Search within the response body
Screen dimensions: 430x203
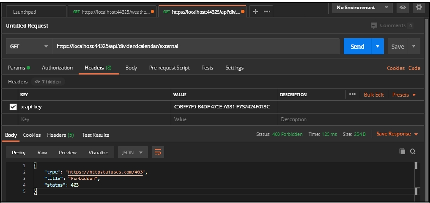(x=413, y=151)
